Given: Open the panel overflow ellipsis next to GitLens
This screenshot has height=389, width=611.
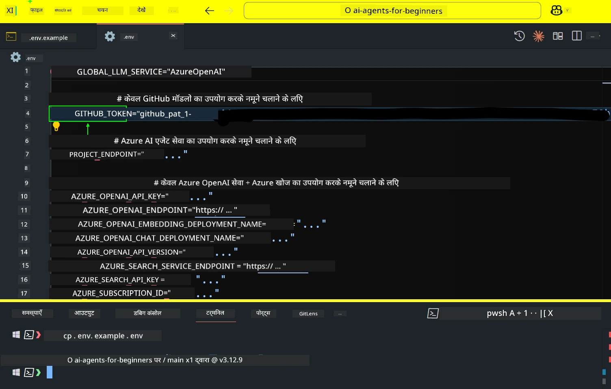Looking at the screenshot, I should (x=340, y=313).
